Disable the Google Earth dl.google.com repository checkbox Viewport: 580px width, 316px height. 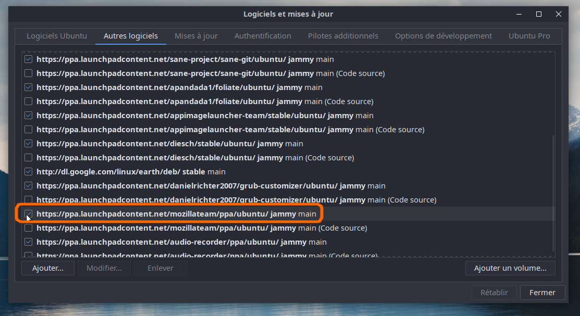coord(29,172)
